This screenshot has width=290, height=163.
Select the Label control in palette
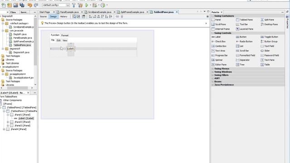tap(216, 37)
